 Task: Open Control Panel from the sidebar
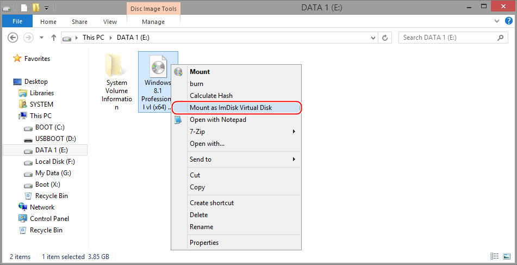[49, 218]
